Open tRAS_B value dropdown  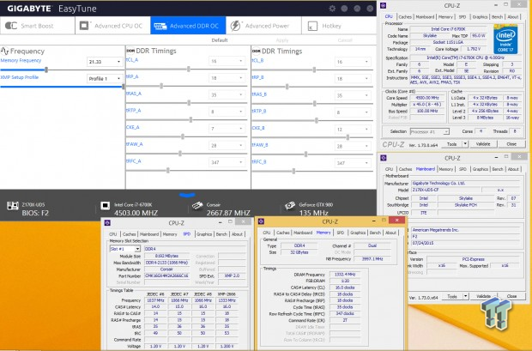click(352, 95)
